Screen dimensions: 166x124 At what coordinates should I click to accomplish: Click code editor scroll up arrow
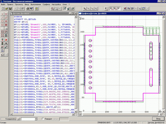click(76, 17)
